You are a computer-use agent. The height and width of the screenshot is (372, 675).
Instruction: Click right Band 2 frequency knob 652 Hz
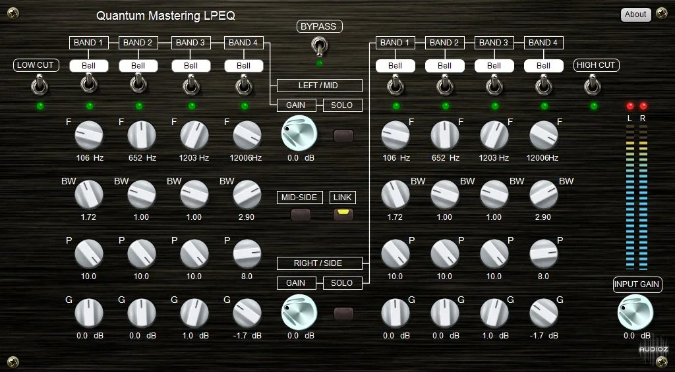(x=445, y=135)
